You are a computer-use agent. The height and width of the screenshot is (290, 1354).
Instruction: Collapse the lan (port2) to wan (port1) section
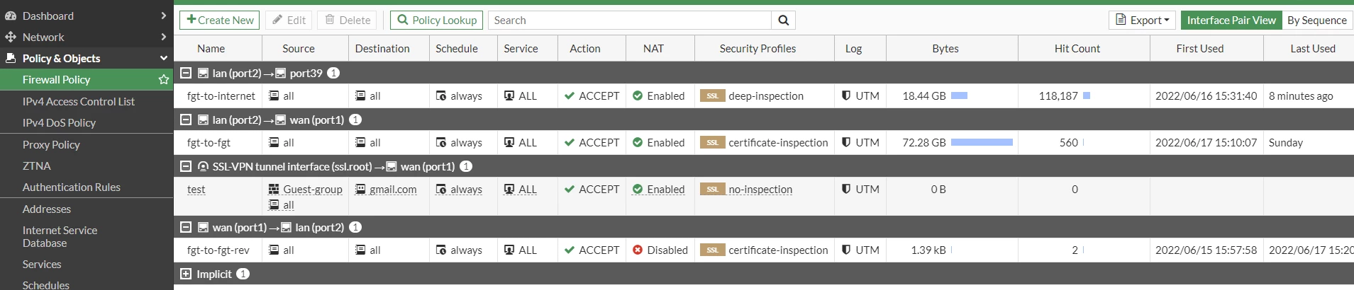point(186,120)
